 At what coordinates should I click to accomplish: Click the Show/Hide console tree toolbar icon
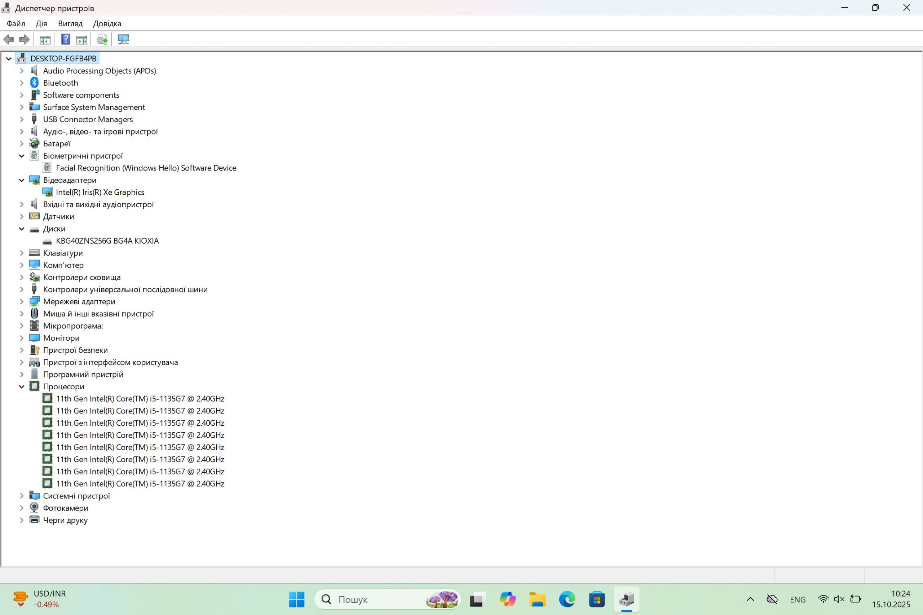(x=45, y=39)
